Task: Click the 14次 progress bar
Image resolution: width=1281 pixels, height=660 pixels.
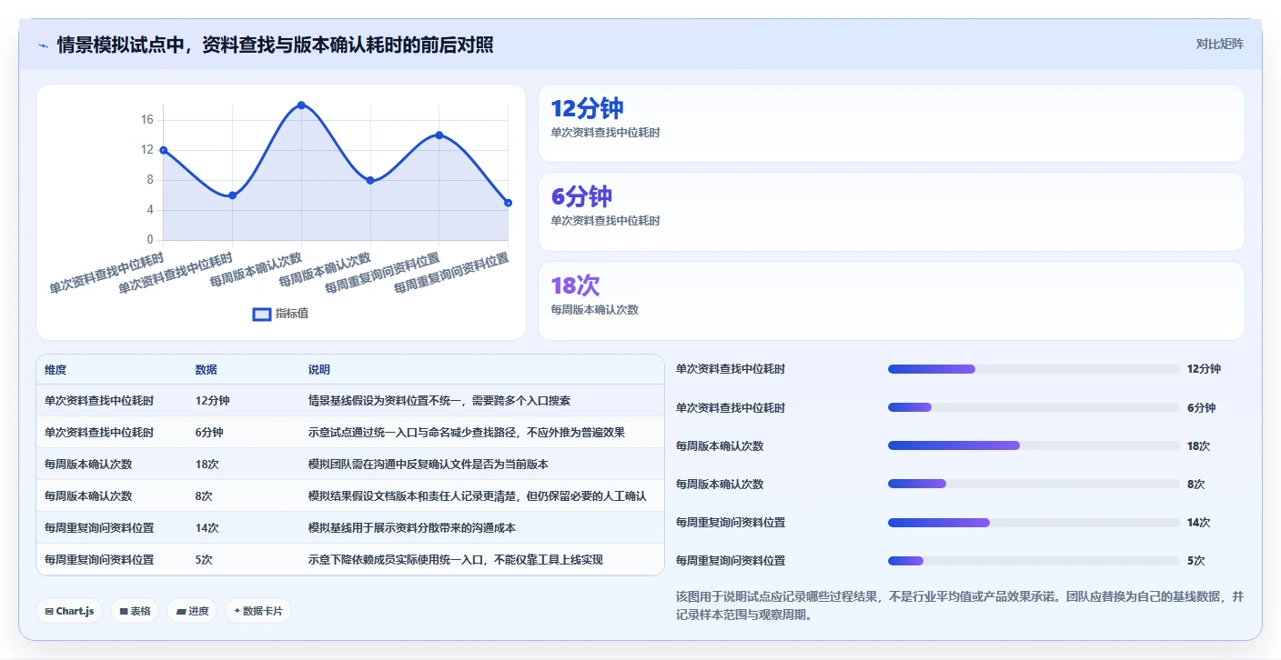Action: [1034, 522]
